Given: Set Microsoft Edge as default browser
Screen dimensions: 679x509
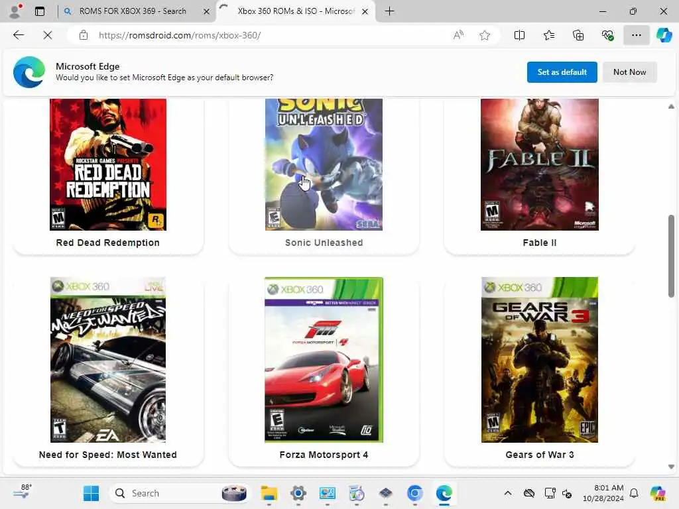Looking at the screenshot, I should pos(562,72).
